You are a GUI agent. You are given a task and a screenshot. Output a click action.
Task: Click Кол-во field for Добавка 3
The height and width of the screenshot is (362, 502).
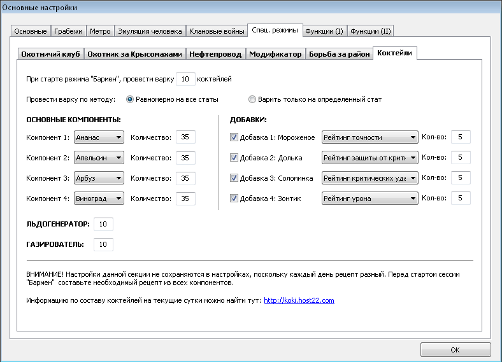[x=461, y=178]
